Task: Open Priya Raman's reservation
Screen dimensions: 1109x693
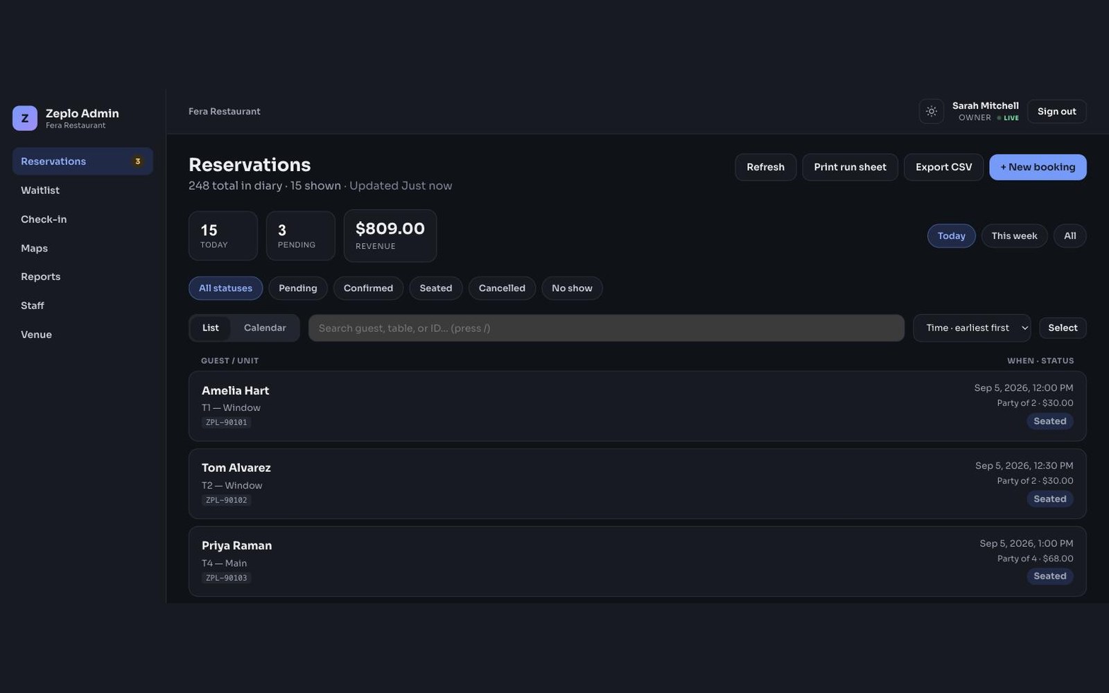Action: point(638,561)
